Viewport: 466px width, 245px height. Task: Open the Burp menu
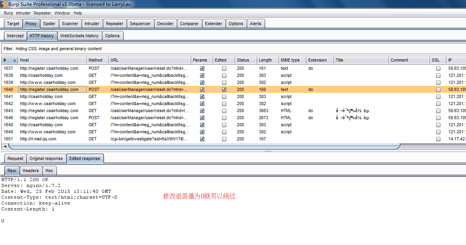click(8, 13)
